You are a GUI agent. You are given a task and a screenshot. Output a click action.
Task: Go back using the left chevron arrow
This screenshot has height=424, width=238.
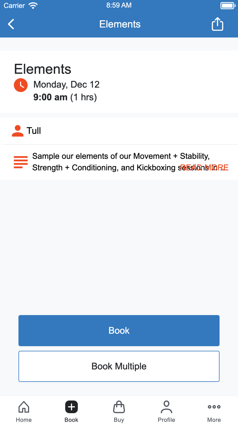pyautogui.click(x=11, y=24)
